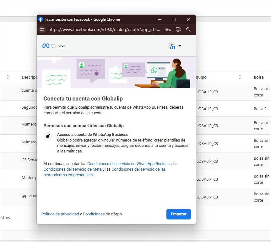271x242 pixels.
Task: Click the install app icon in address bar
Action: [178, 29]
